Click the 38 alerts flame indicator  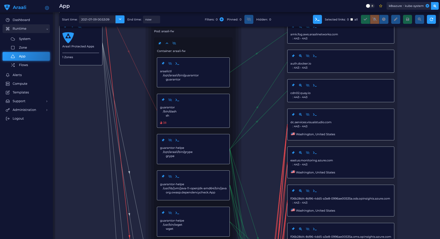point(163,123)
